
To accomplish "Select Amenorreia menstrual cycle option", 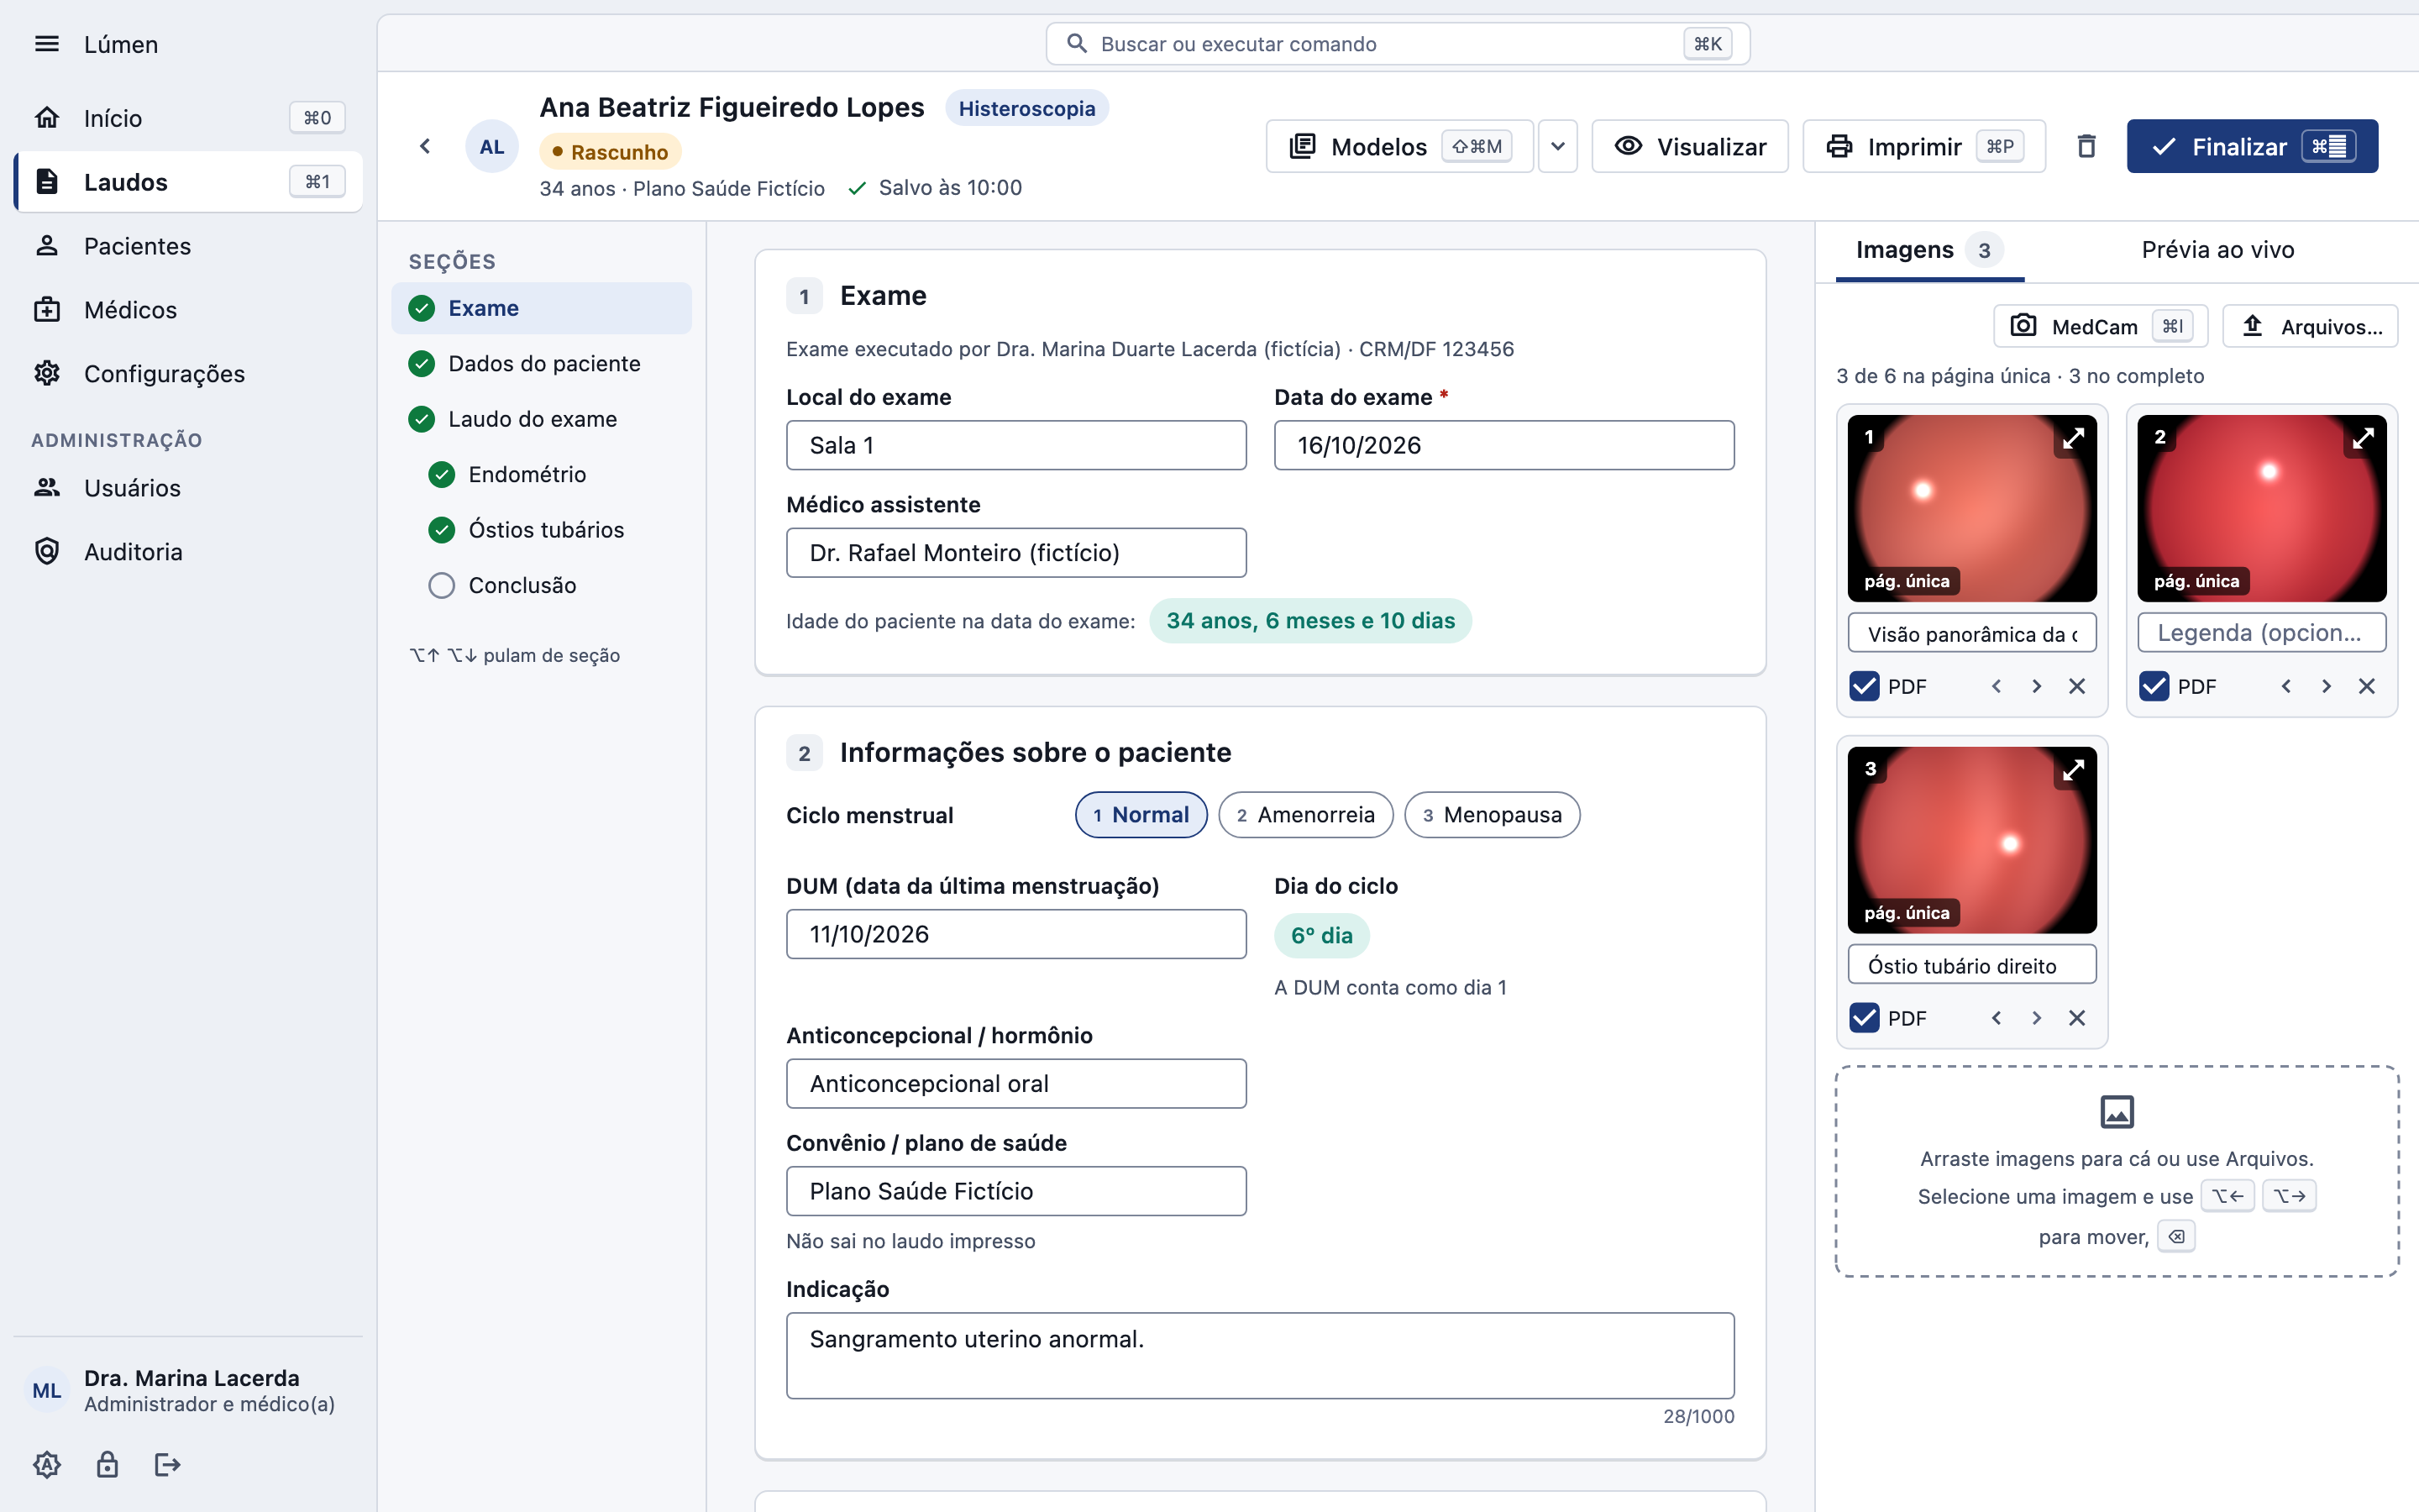I will pyautogui.click(x=1305, y=815).
